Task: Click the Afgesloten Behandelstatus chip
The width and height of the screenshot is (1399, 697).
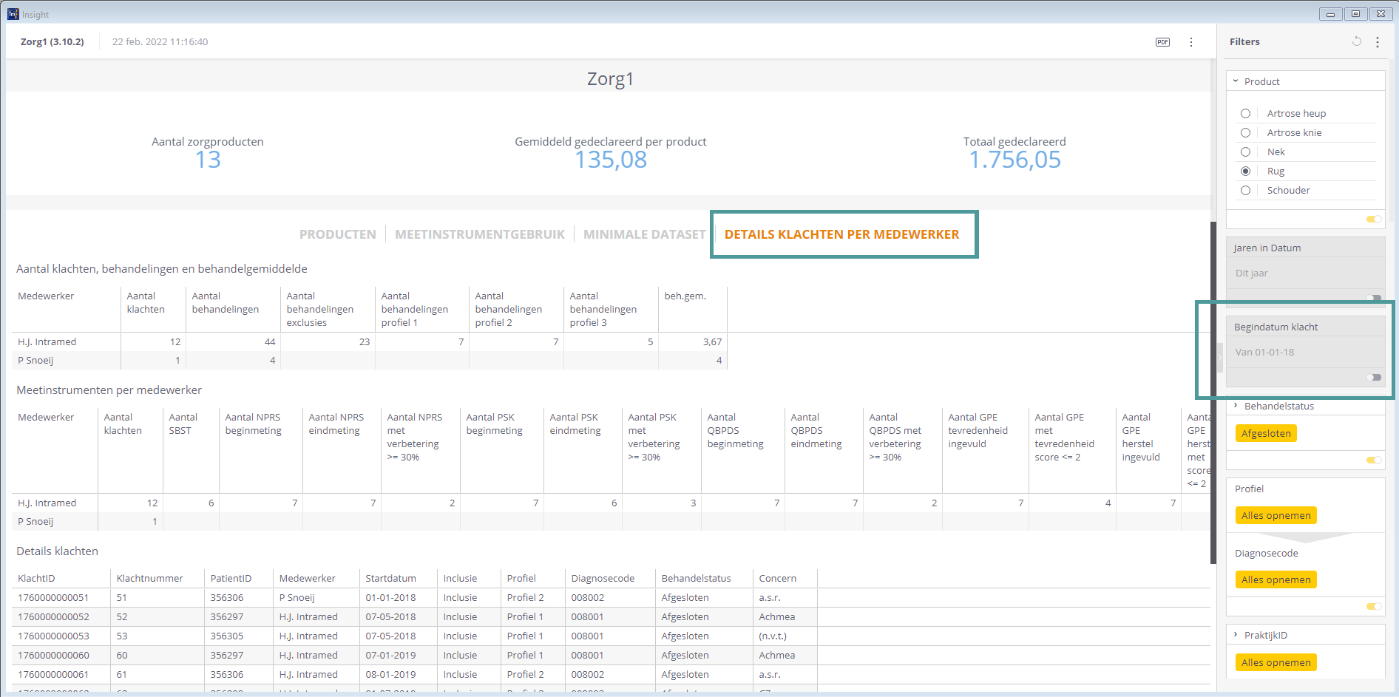Action: 1266,433
